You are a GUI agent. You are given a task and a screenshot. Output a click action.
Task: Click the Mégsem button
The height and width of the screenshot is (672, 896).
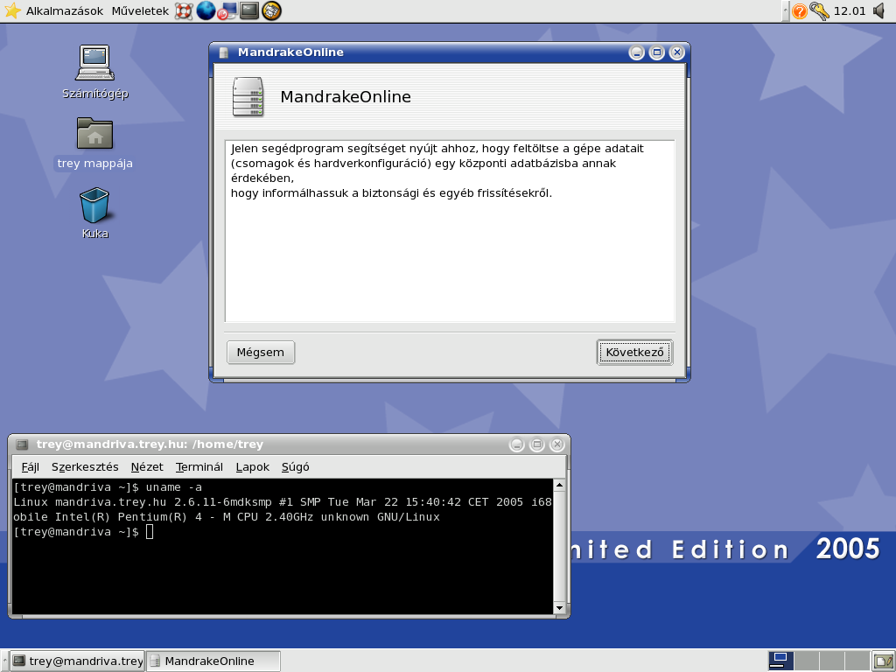pos(261,352)
